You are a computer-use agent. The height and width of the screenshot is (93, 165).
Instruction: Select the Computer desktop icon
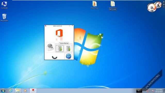[4, 5]
